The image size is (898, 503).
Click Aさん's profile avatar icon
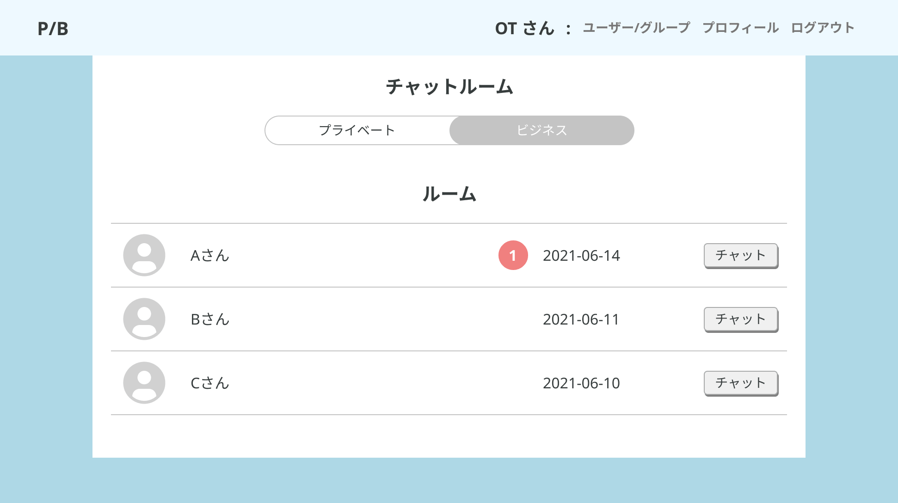click(144, 255)
